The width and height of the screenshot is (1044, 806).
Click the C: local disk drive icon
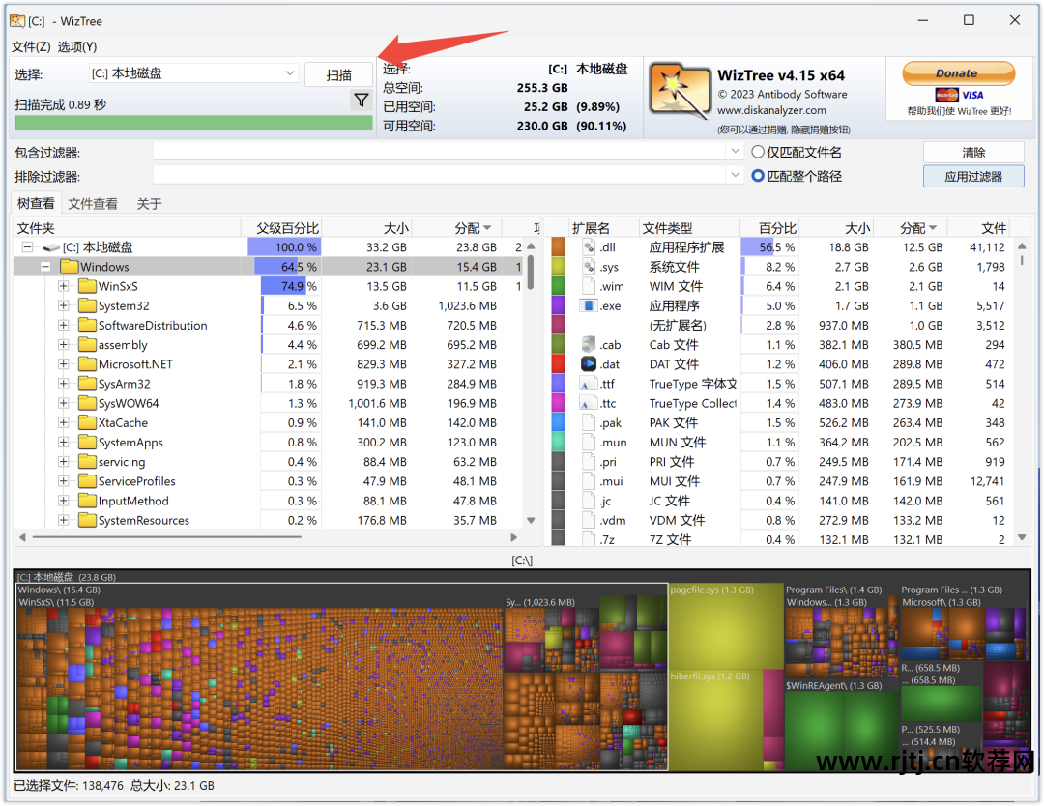click(51, 247)
